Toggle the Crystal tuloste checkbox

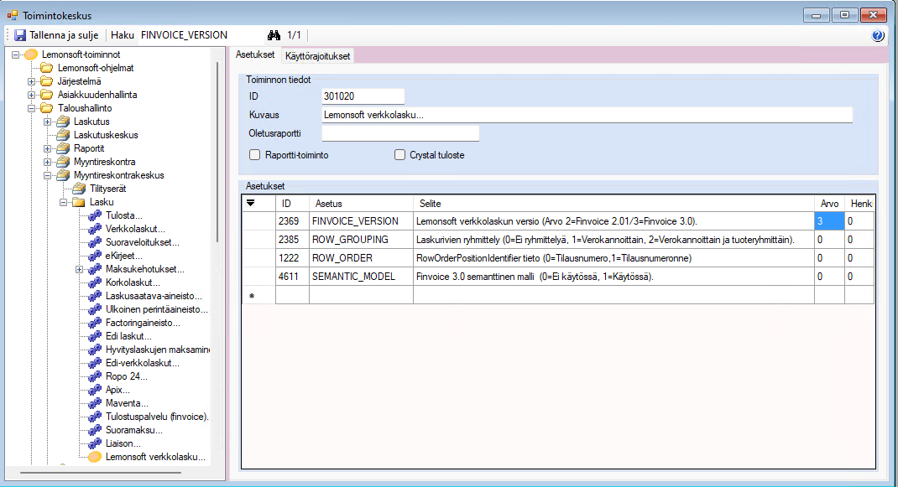click(400, 155)
